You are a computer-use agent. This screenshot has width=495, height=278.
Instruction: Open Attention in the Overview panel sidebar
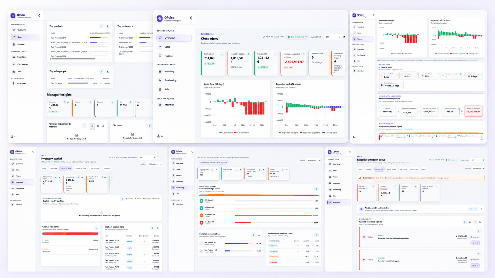coord(174,105)
